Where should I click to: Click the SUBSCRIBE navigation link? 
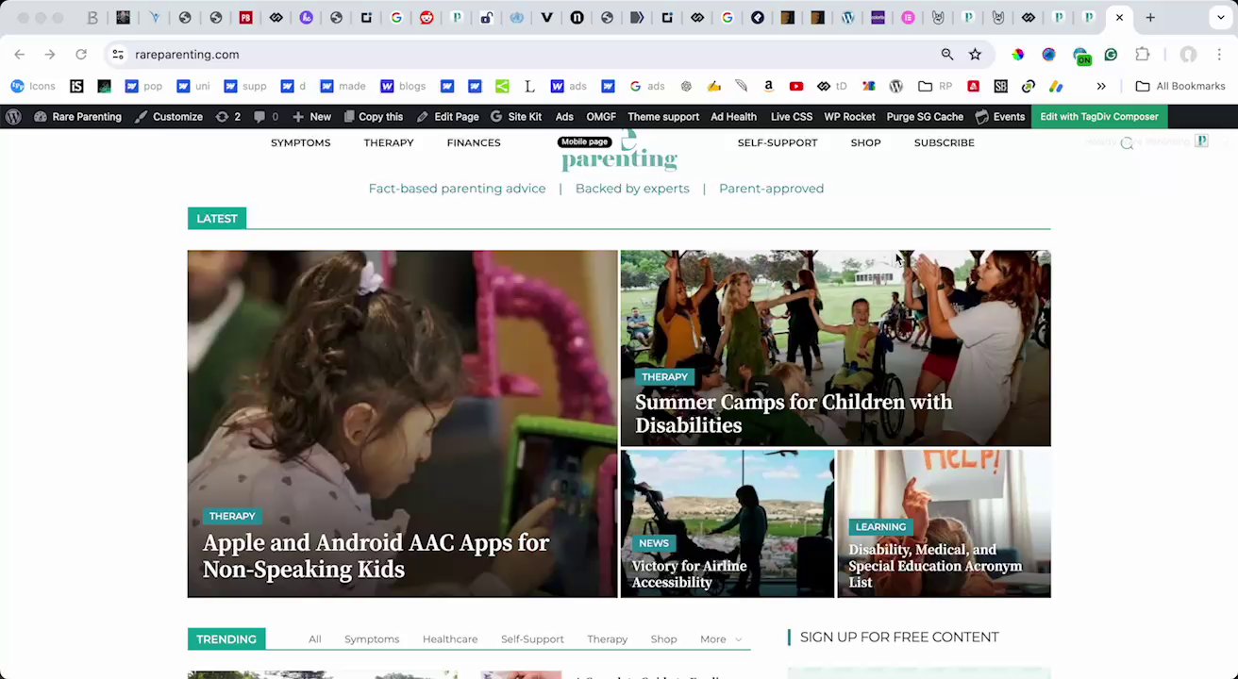944,143
